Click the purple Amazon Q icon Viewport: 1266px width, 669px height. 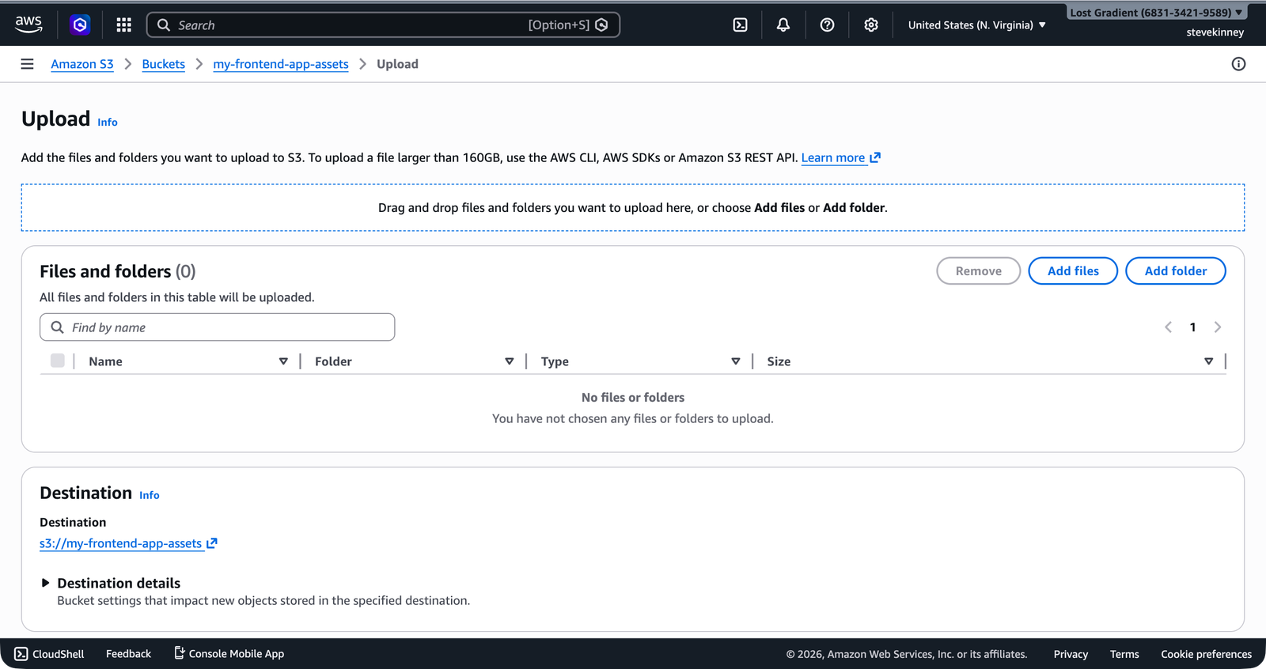80,25
